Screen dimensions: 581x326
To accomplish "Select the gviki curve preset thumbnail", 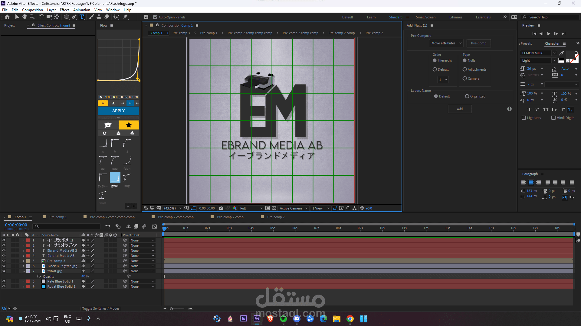I will 115,177.
